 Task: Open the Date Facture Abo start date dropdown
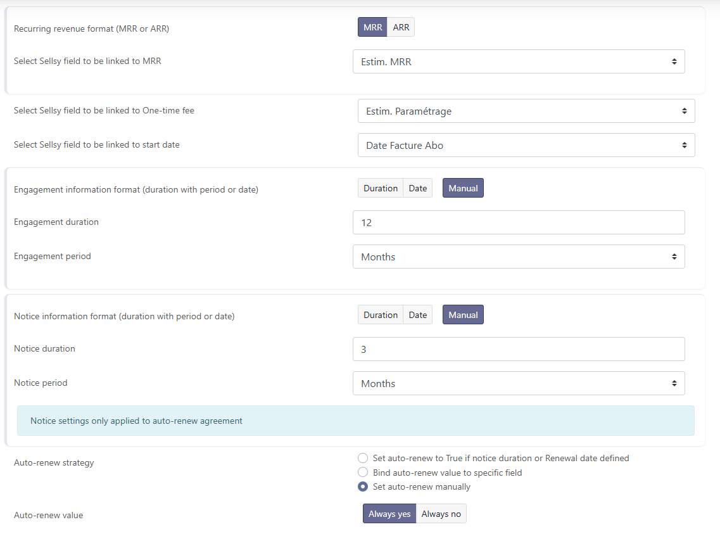[x=526, y=145]
